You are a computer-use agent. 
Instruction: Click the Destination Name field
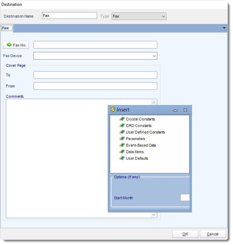click(70, 15)
